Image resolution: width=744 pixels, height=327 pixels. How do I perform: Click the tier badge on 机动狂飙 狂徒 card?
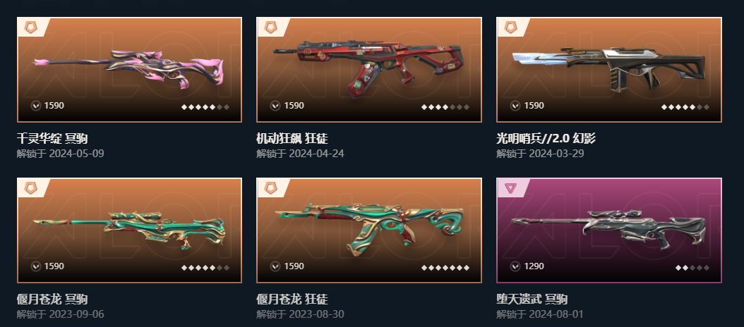(270, 27)
